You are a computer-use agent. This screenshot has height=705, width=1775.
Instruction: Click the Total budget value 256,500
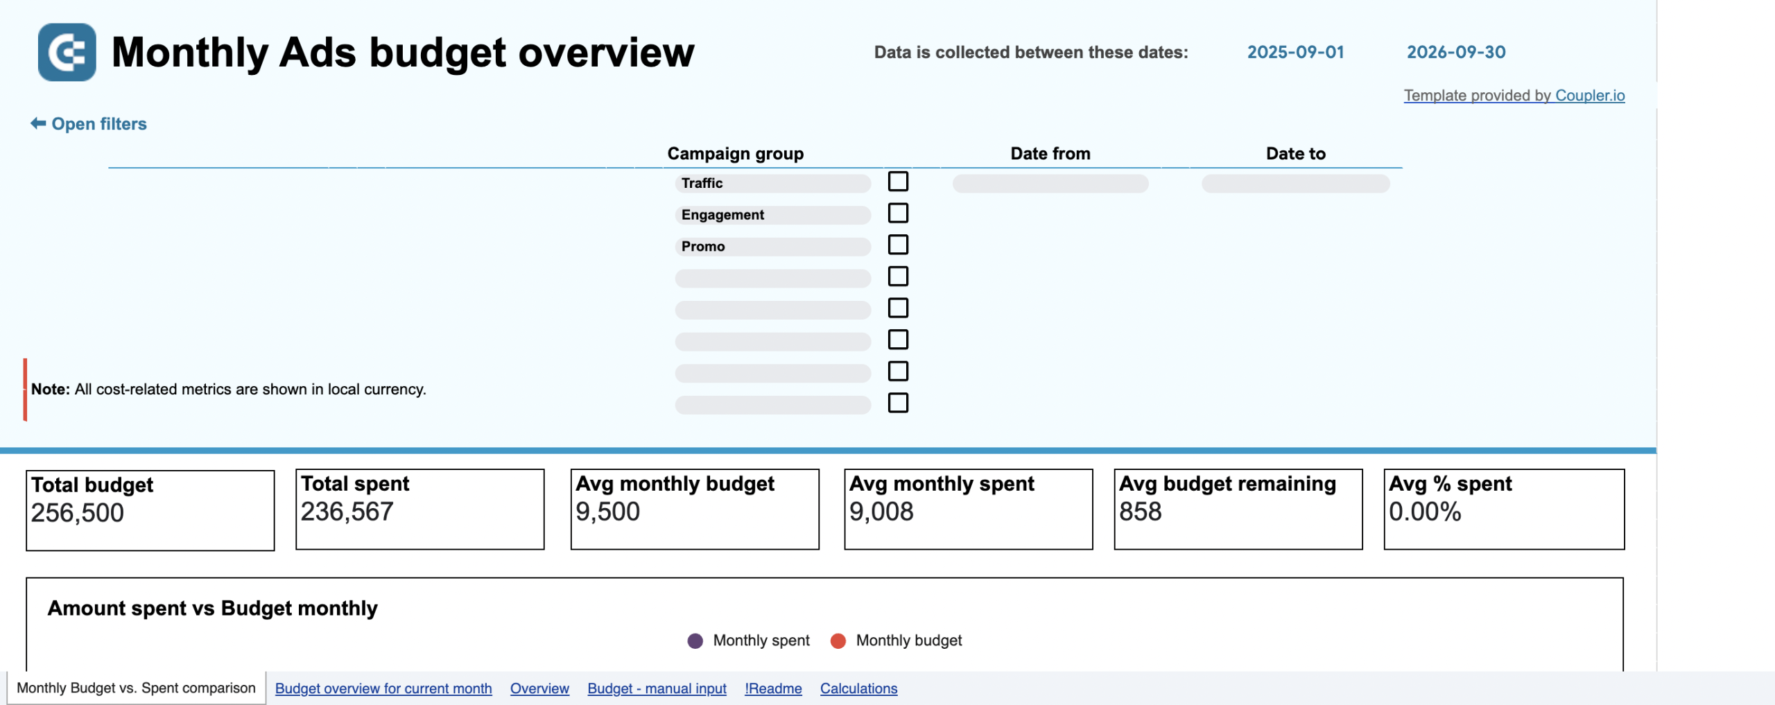tap(78, 513)
